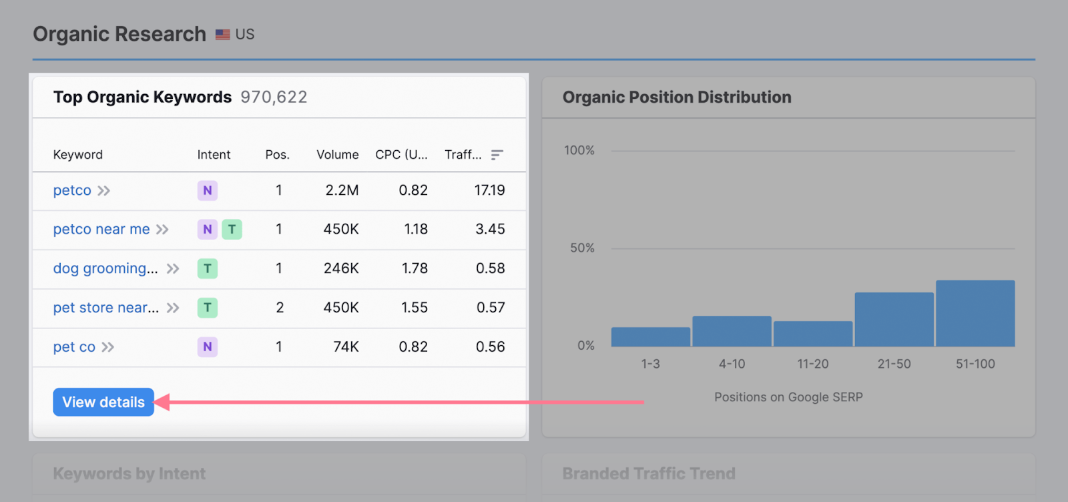Click the 74K volume value for pet co
The height and width of the screenshot is (502, 1068).
(x=346, y=347)
